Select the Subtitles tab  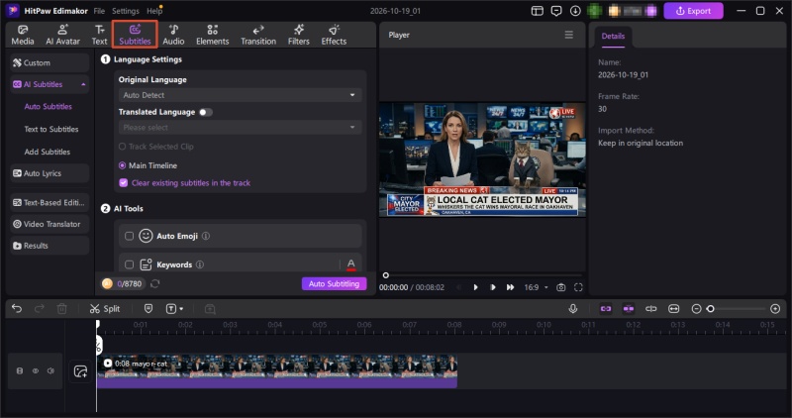(135, 35)
